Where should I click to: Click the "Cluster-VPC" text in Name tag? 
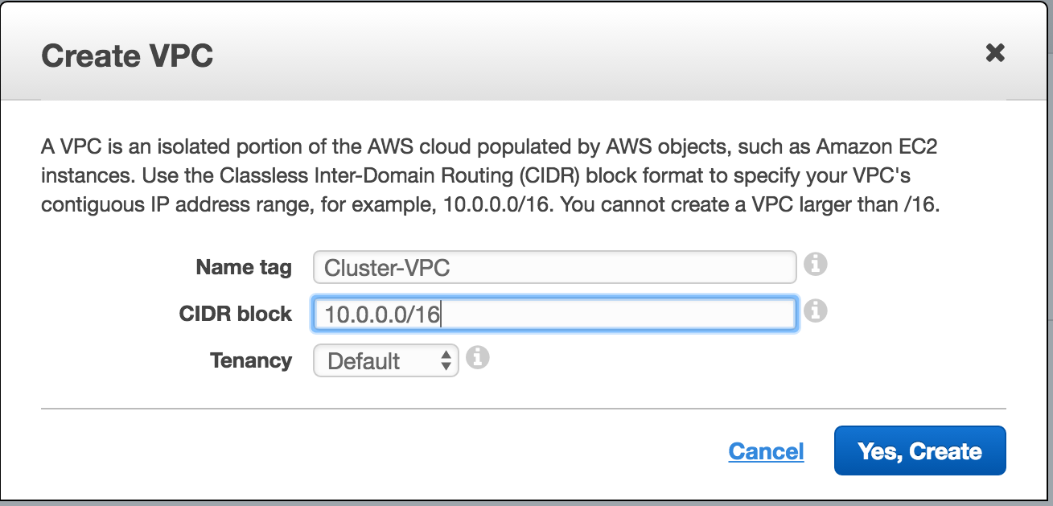pos(387,267)
